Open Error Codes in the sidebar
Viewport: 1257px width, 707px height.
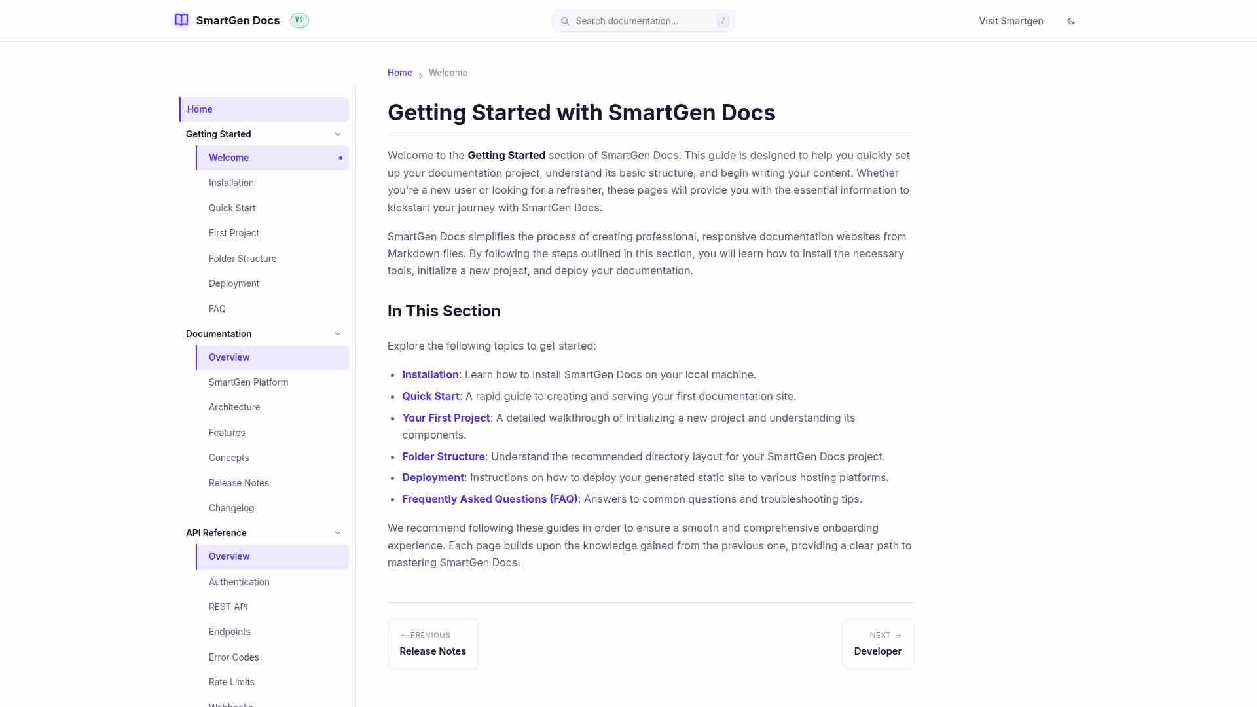[272, 657]
